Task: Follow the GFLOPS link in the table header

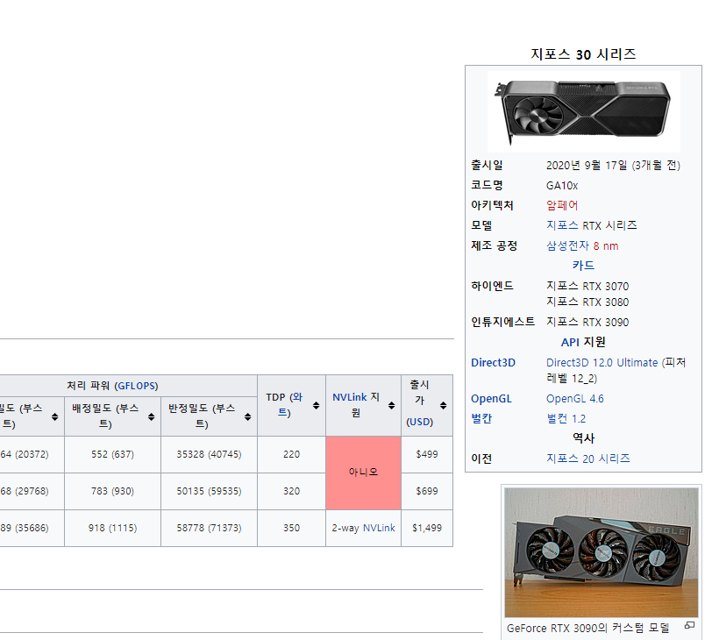Action: [x=136, y=386]
